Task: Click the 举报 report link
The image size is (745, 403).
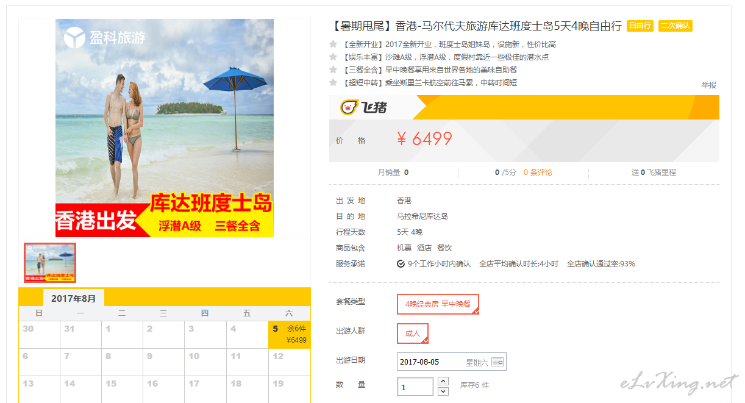Action: [x=708, y=85]
